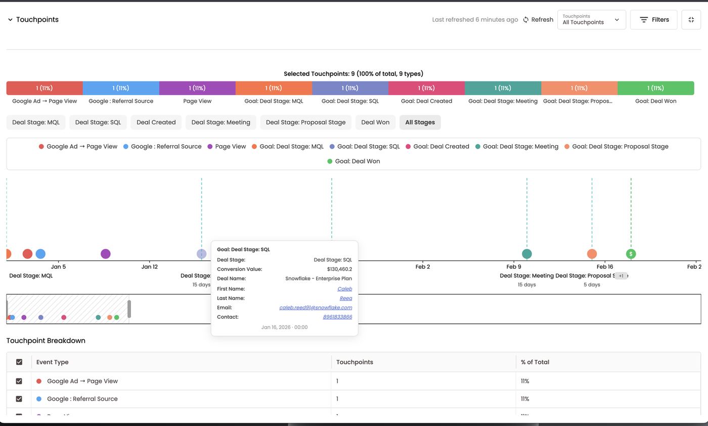Screen dimensions: 708x426
Task: Click the green dollar Deal Won marker
Action: point(631,254)
